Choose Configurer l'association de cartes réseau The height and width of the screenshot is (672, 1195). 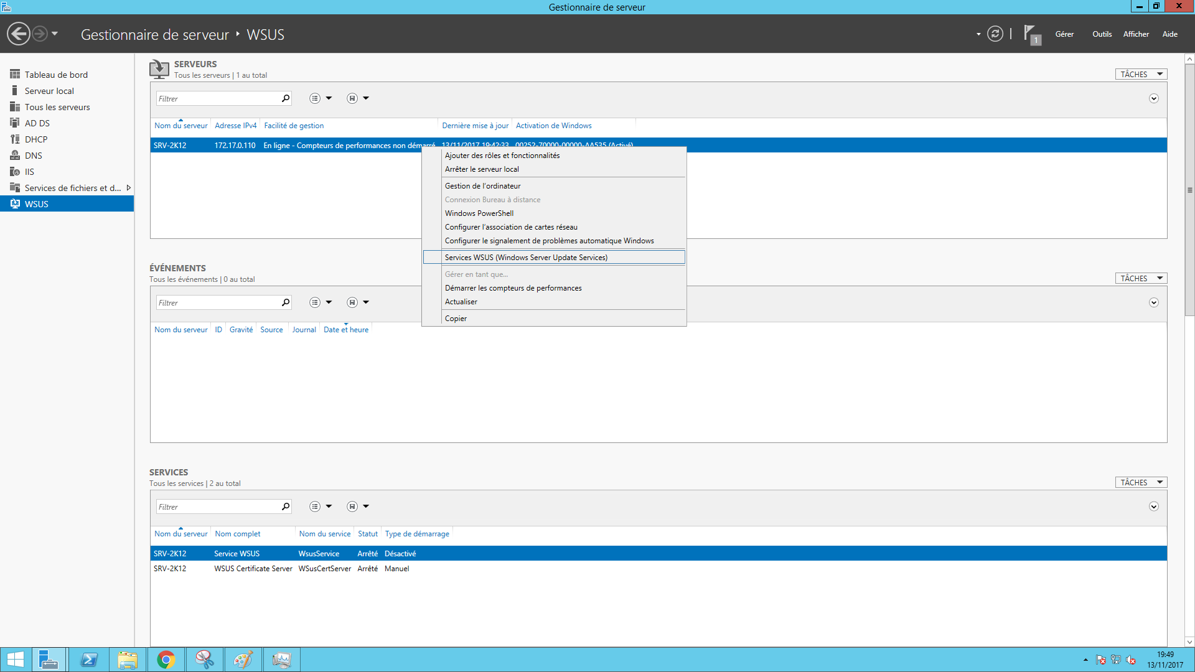point(554,227)
